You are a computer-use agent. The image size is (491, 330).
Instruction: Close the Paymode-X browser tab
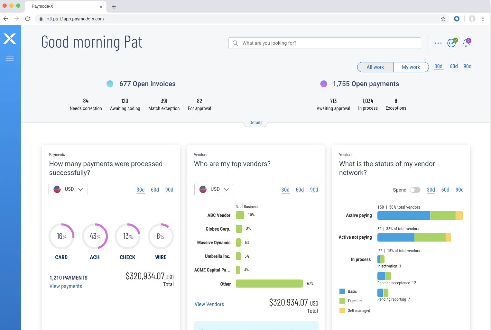(x=101, y=6)
